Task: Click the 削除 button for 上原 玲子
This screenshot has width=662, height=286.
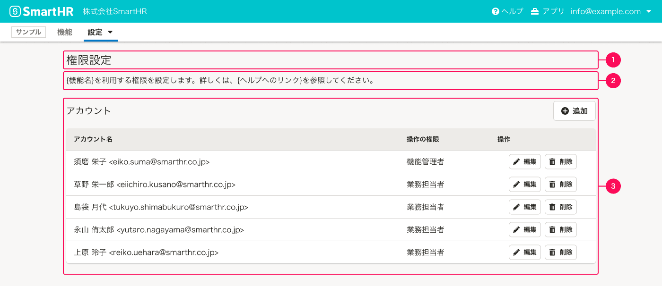Action: pyautogui.click(x=560, y=252)
